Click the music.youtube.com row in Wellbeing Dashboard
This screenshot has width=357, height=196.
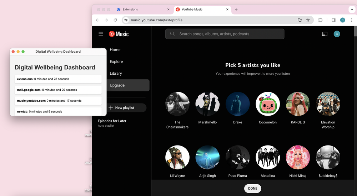58,101
